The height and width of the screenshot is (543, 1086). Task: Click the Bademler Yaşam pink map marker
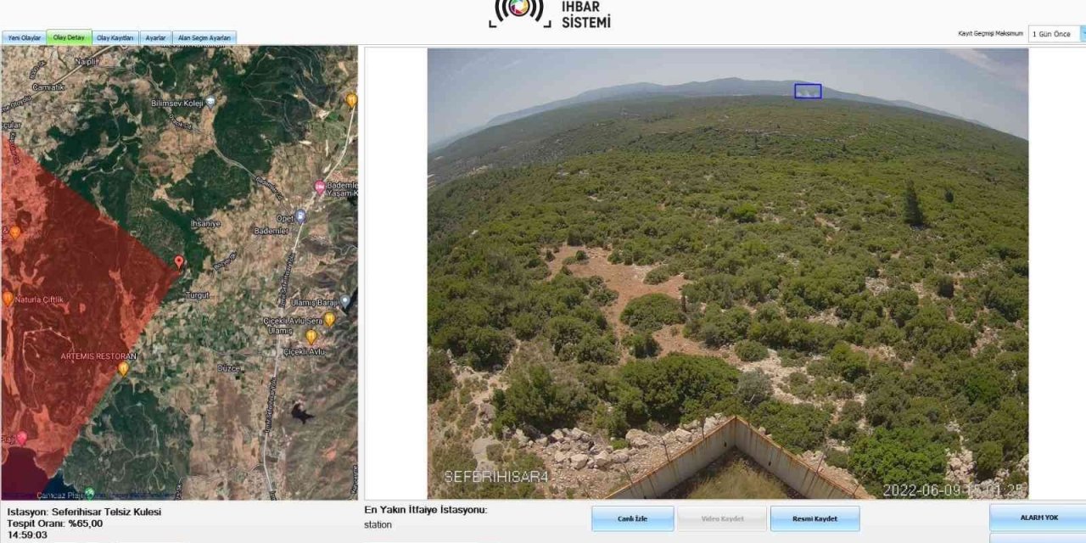pyautogui.click(x=320, y=188)
